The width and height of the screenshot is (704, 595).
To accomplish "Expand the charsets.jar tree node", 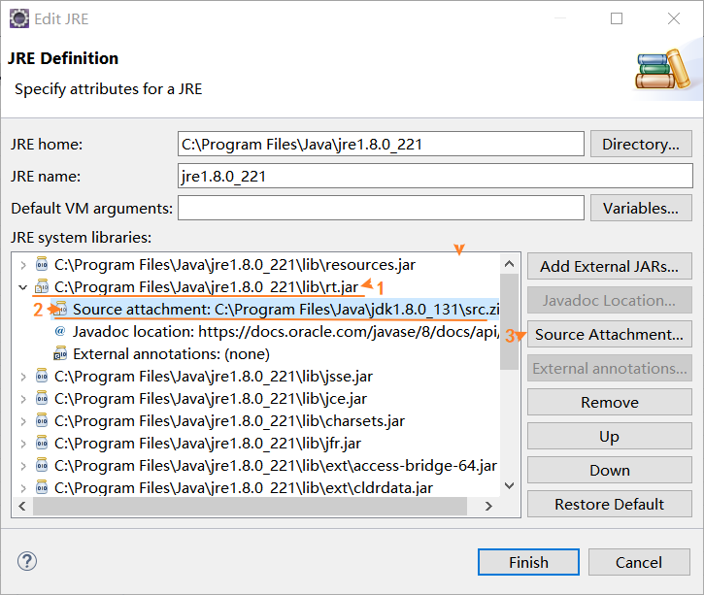I will coord(23,422).
